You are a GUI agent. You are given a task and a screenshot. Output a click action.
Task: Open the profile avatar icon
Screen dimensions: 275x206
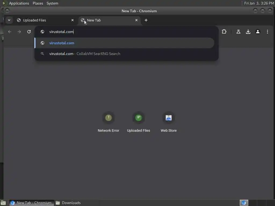(258, 32)
